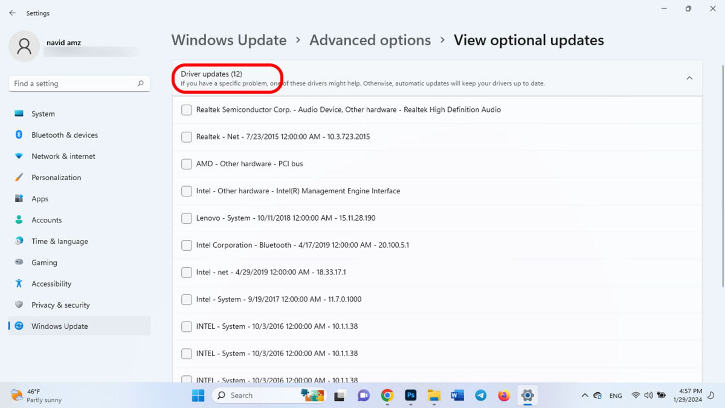Check AMD PCI bus driver

pyautogui.click(x=187, y=164)
